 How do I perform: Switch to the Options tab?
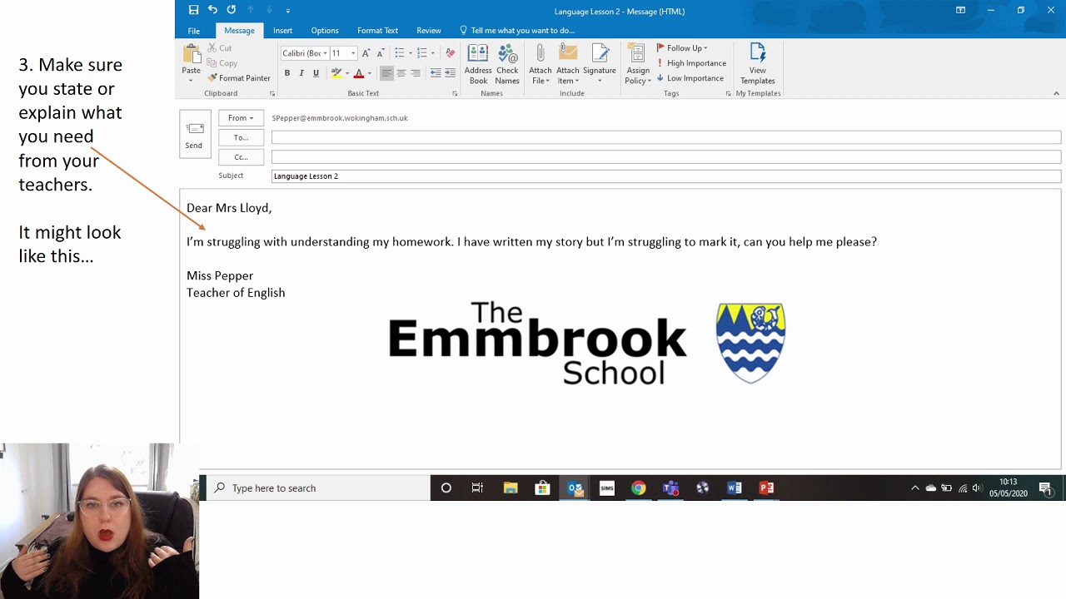click(325, 31)
